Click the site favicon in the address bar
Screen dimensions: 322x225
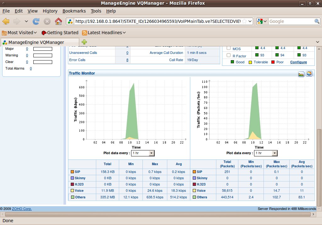(70, 21)
